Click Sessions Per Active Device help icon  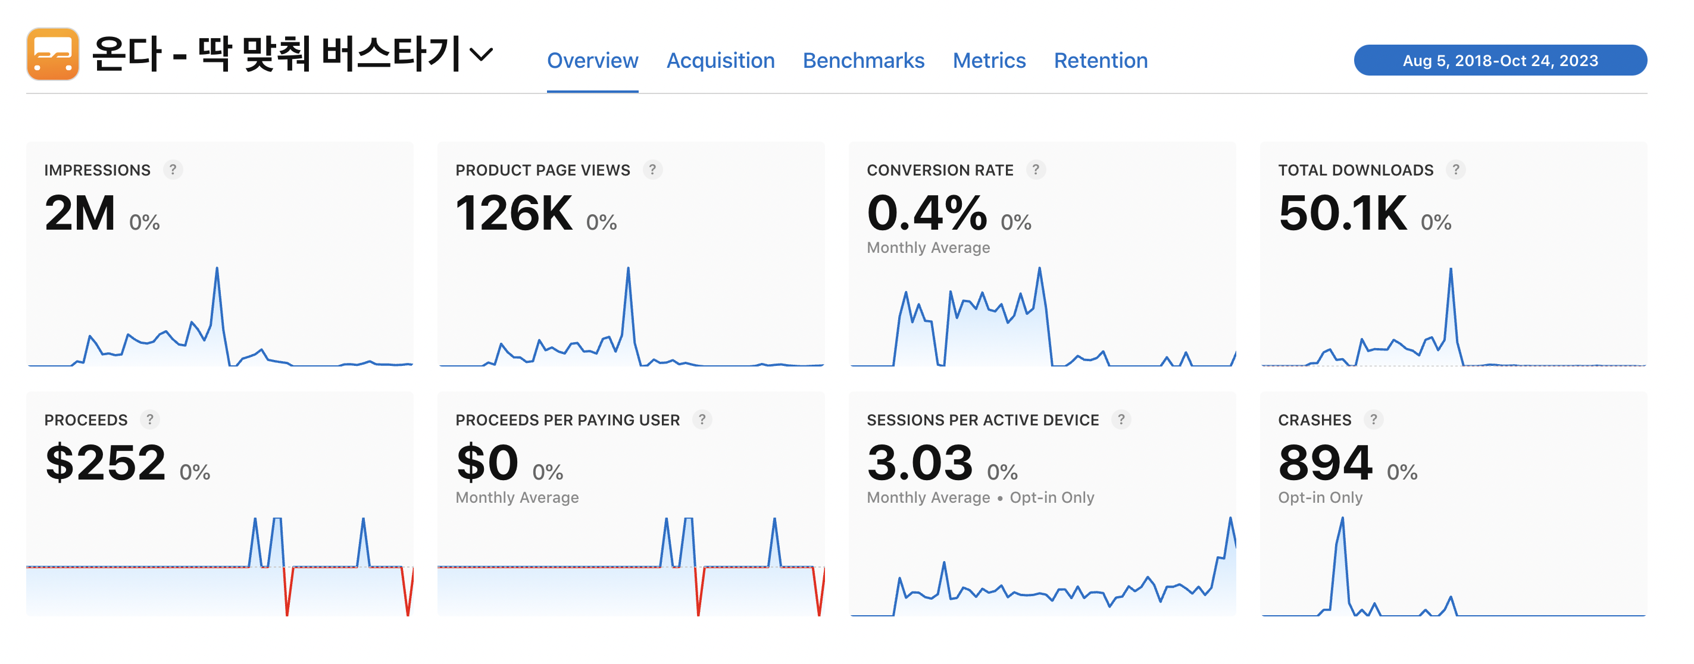(1121, 419)
